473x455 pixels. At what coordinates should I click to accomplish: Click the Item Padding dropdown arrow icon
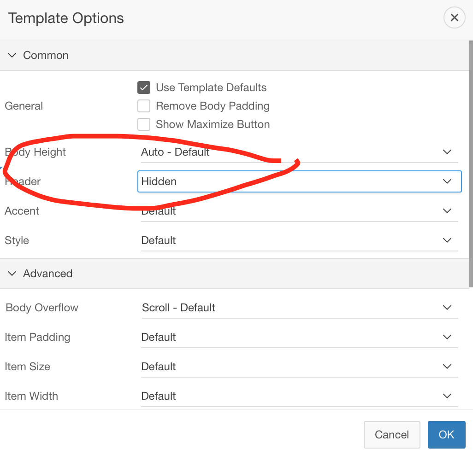point(447,337)
